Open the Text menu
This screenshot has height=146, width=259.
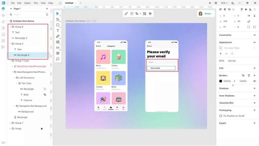point(36,3)
